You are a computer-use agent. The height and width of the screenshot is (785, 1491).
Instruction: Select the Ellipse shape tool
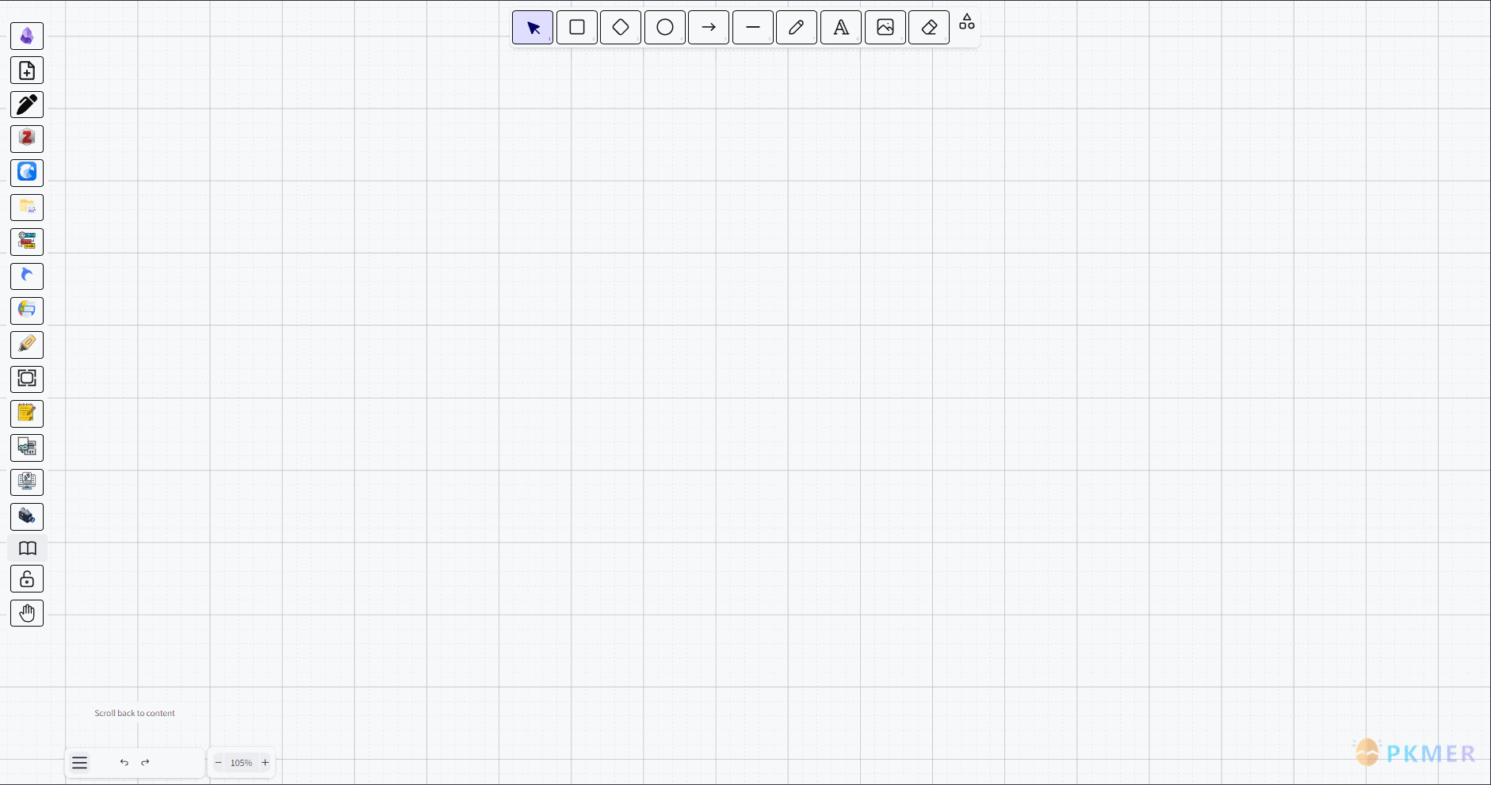click(665, 28)
